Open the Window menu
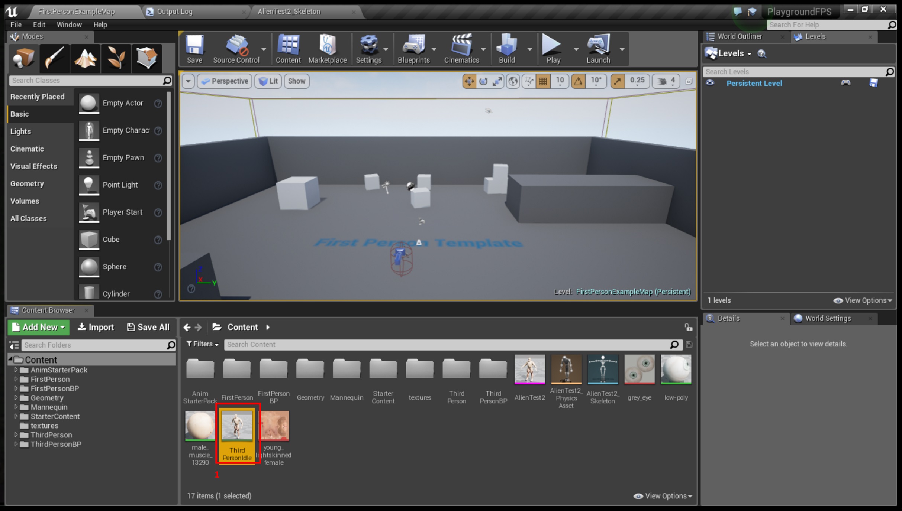 click(x=69, y=25)
